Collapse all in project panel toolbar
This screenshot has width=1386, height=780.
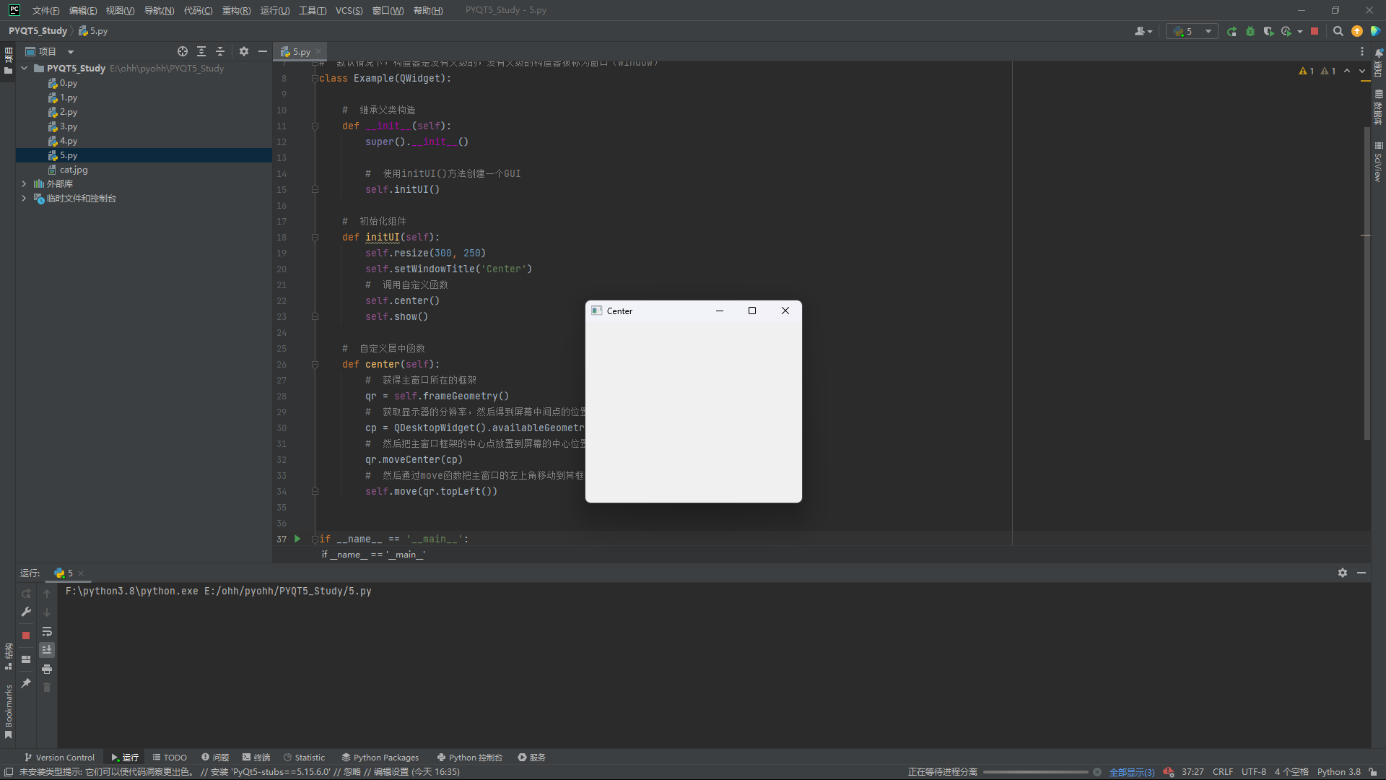point(220,51)
